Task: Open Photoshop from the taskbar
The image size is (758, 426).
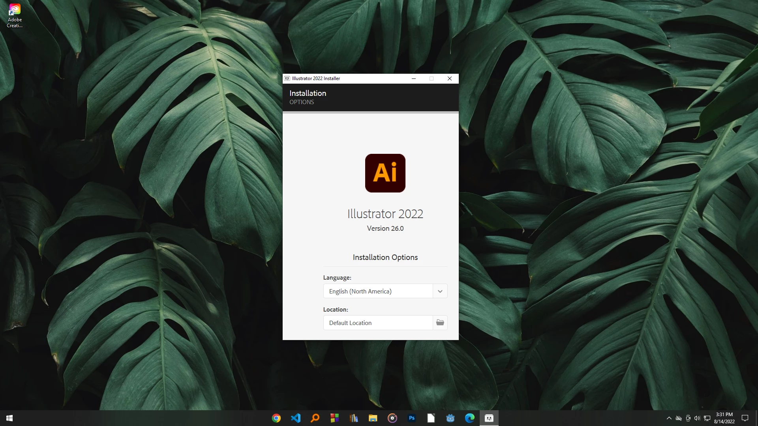Action: pyautogui.click(x=412, y=418)
